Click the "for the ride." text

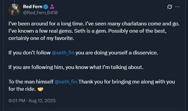(22, 89)
